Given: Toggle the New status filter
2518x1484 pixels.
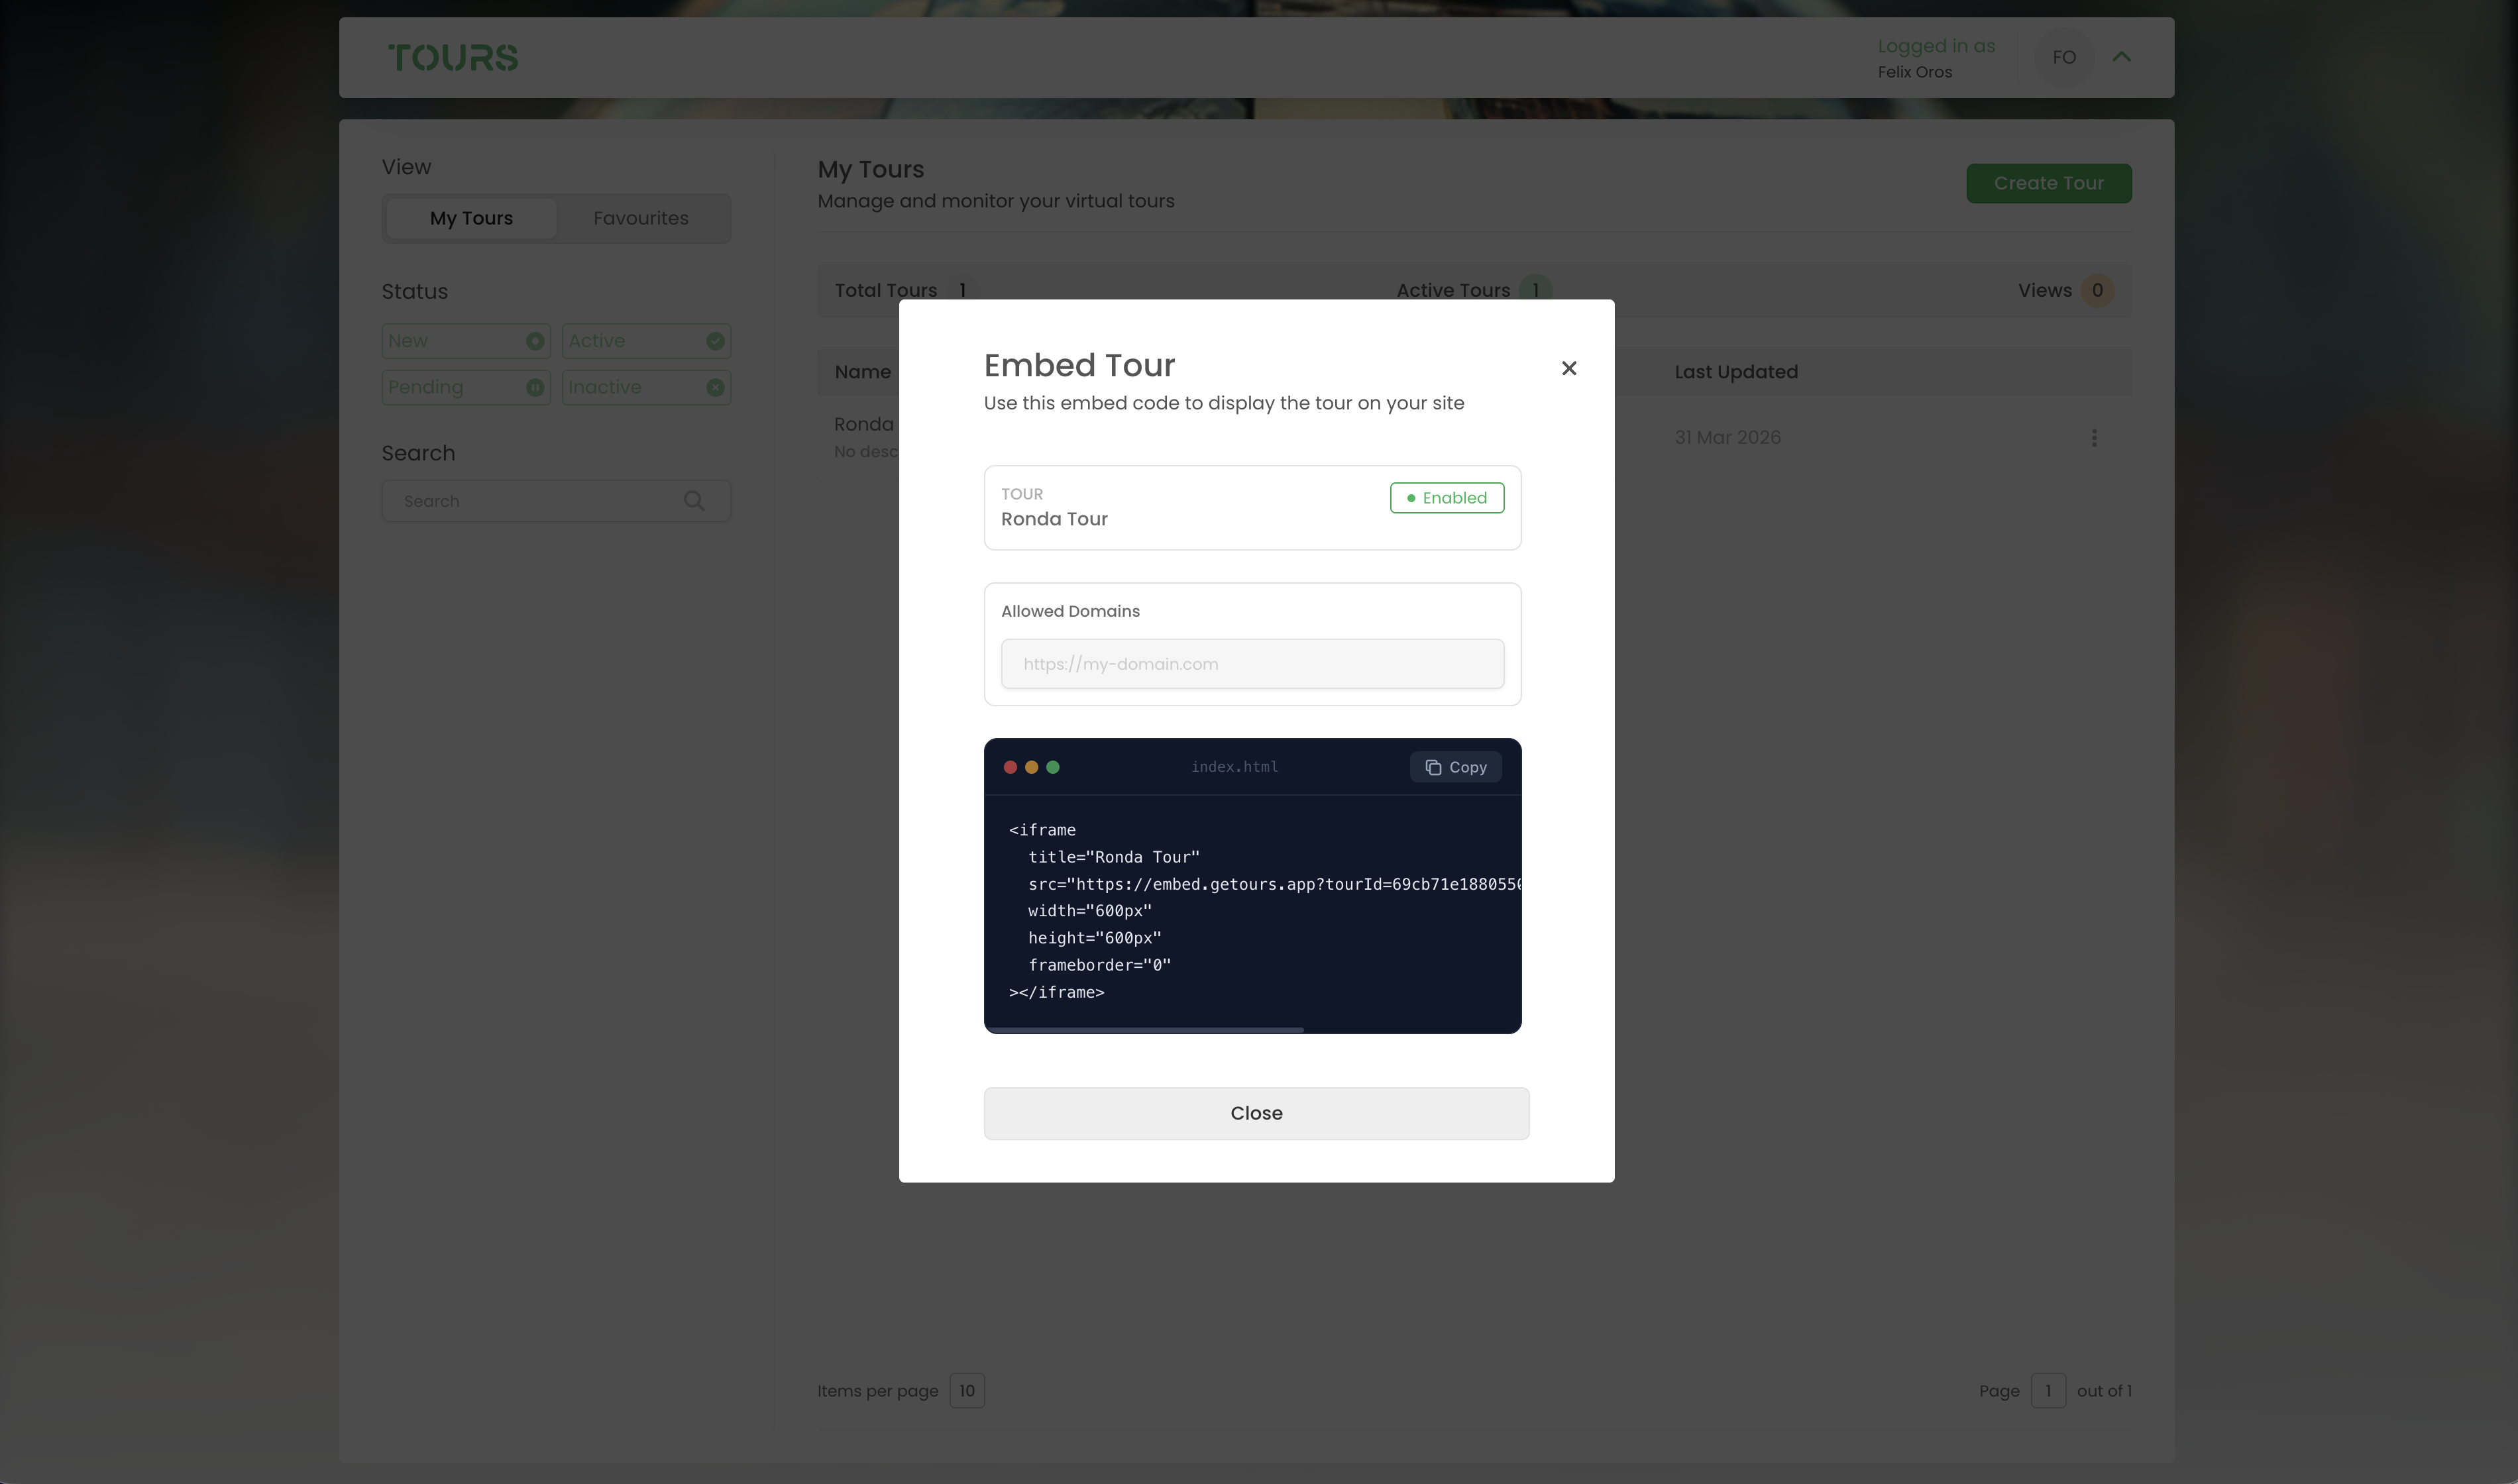Looking at the screenshot, I should coord(465,341).
